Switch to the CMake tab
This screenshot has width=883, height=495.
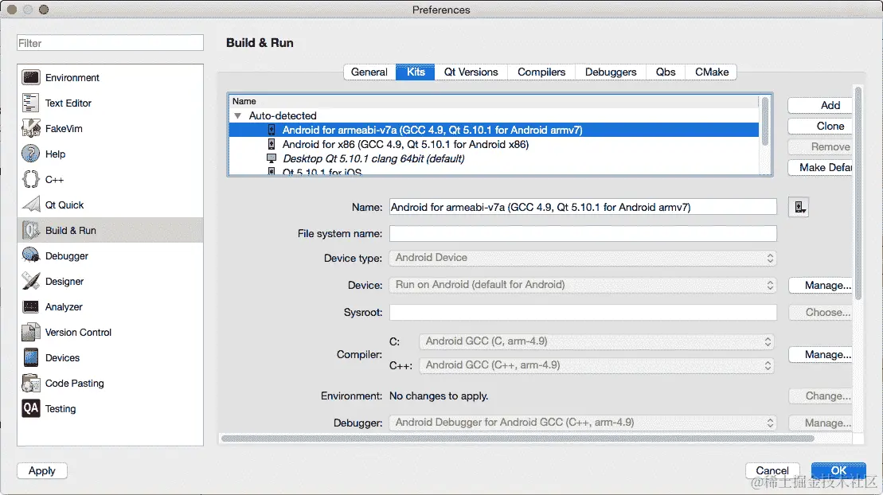(x=711, y=72)
